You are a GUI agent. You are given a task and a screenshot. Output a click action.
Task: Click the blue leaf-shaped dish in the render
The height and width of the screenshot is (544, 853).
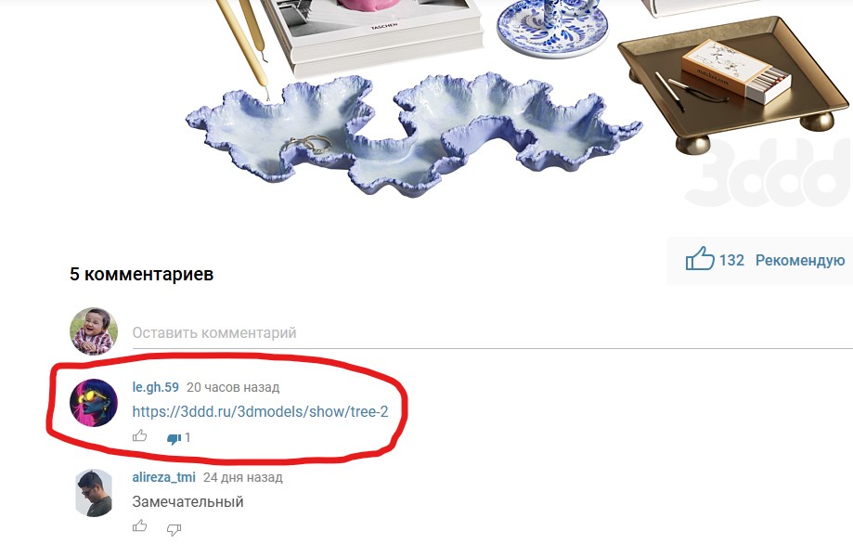[413, 134]
